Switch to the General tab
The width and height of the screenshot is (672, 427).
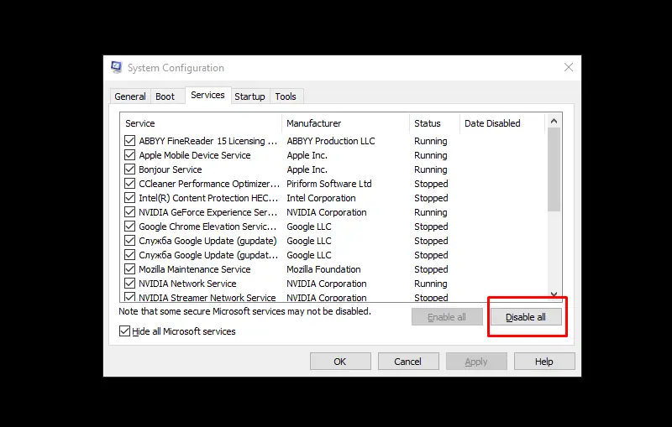[x=130, y=96]
